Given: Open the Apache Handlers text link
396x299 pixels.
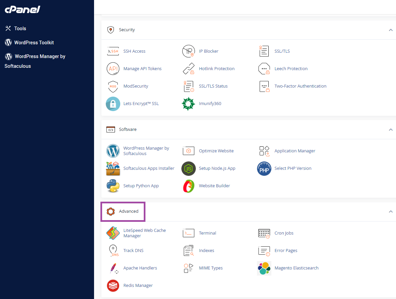Looking at the screenshot, I should (140, 268).
